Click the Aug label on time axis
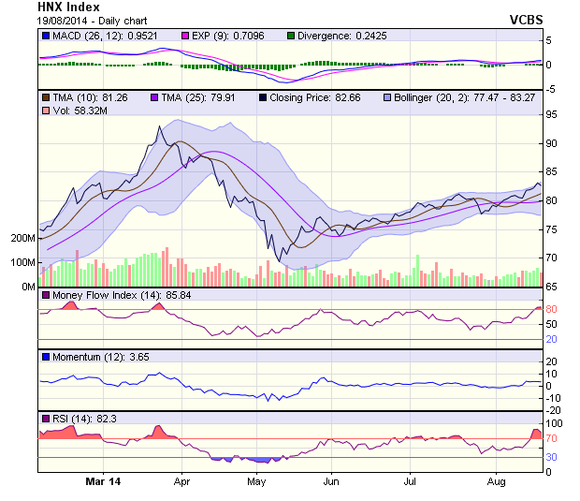 [497, 481]
